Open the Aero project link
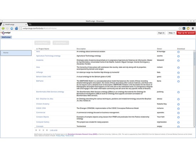Screen dimensions: 196x157 pos(38,52)
